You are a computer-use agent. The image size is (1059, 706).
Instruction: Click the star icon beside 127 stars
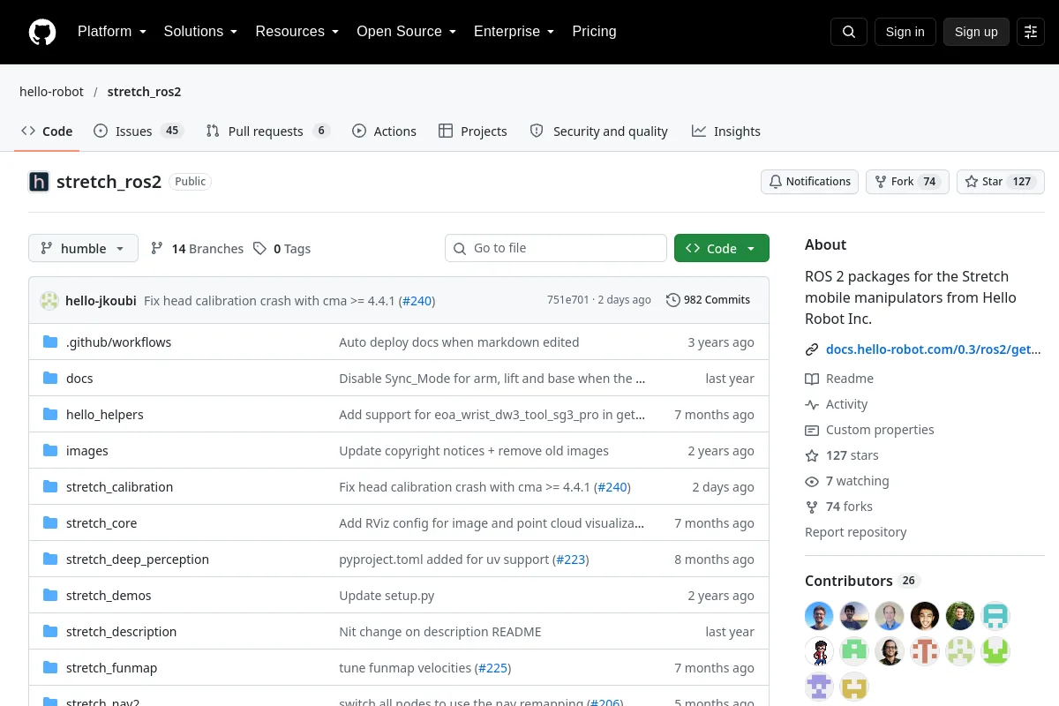(812, 455)
